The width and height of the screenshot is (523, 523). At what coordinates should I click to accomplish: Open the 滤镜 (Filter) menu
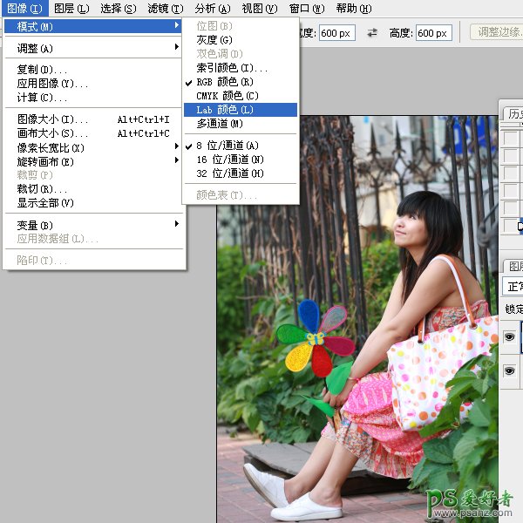[165, 9]
